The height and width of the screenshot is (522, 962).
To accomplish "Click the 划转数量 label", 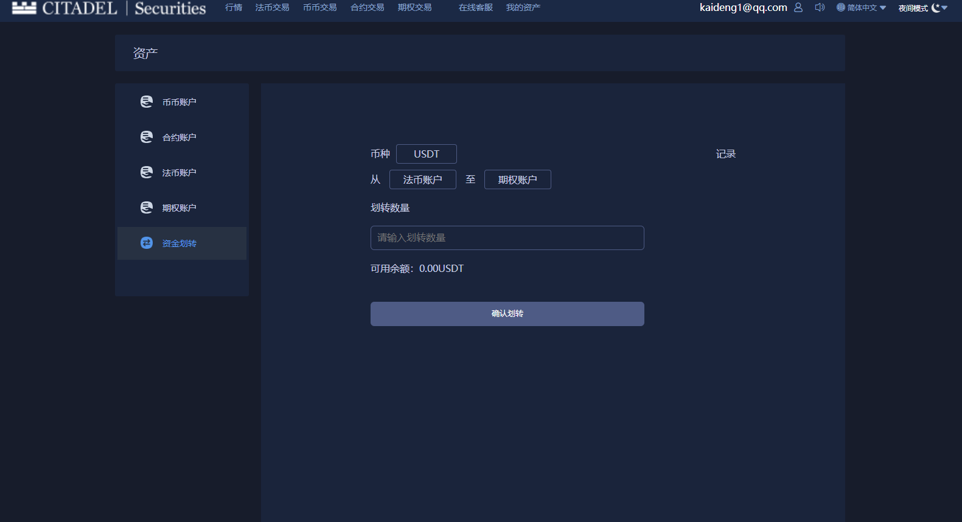I will tap(390, 208).
